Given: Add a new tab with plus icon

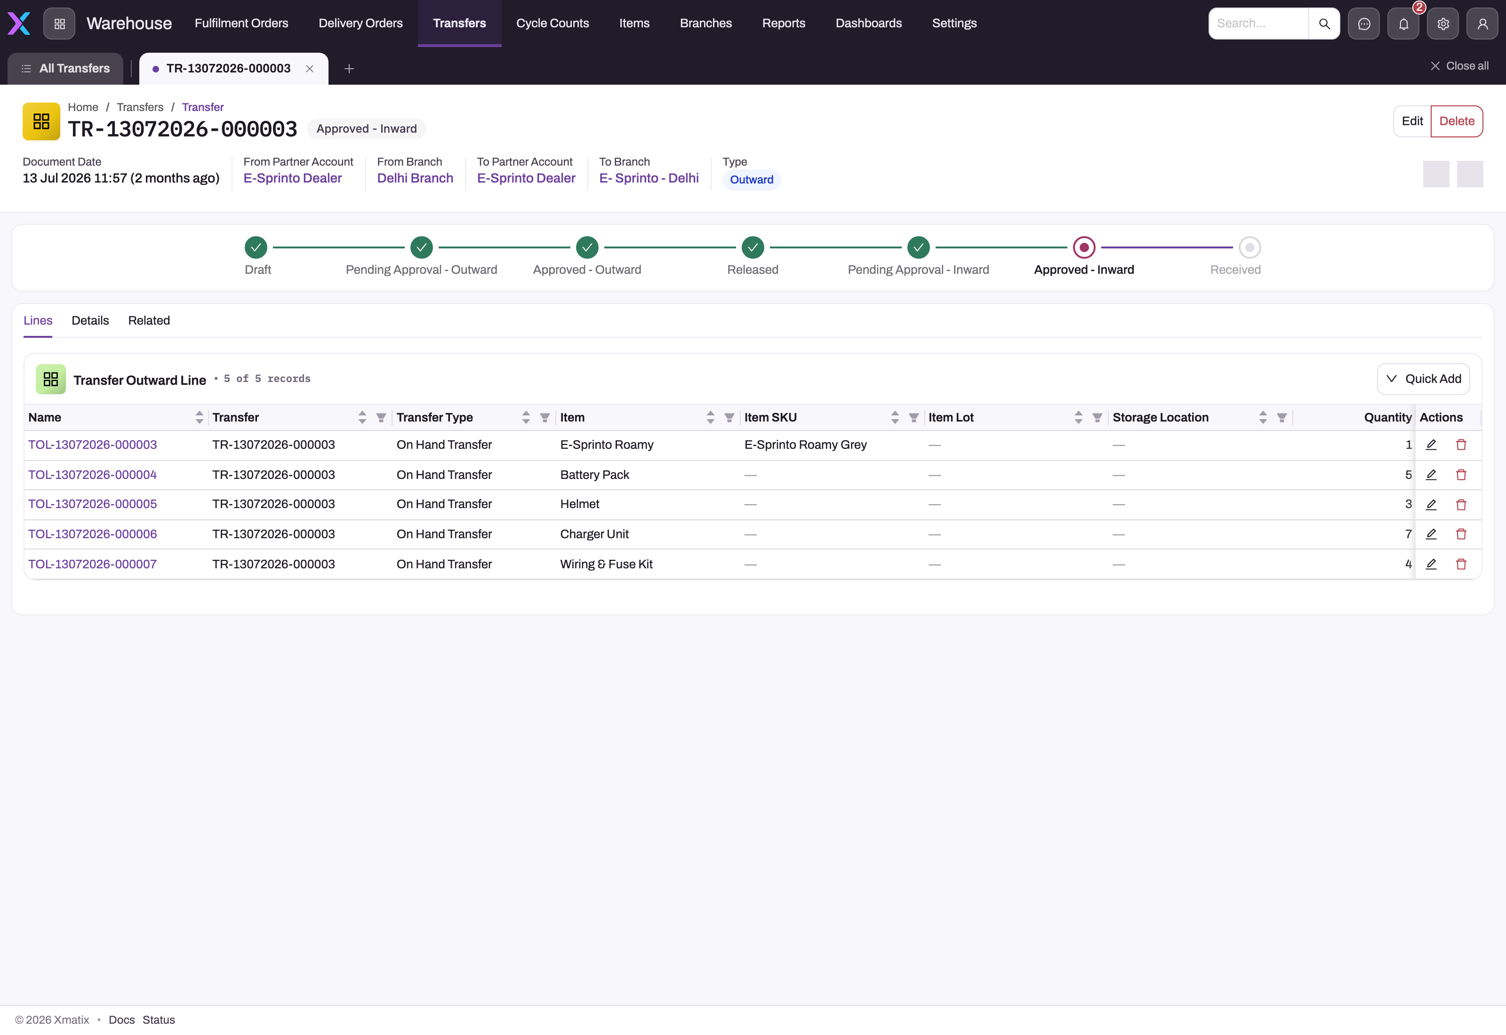Looking at the screenshot, I should click(x=349, y=69).
